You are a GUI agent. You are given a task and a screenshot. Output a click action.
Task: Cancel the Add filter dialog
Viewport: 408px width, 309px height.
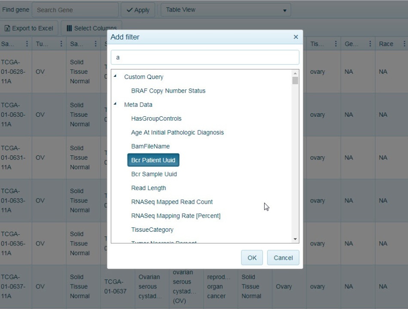point(283,257)
